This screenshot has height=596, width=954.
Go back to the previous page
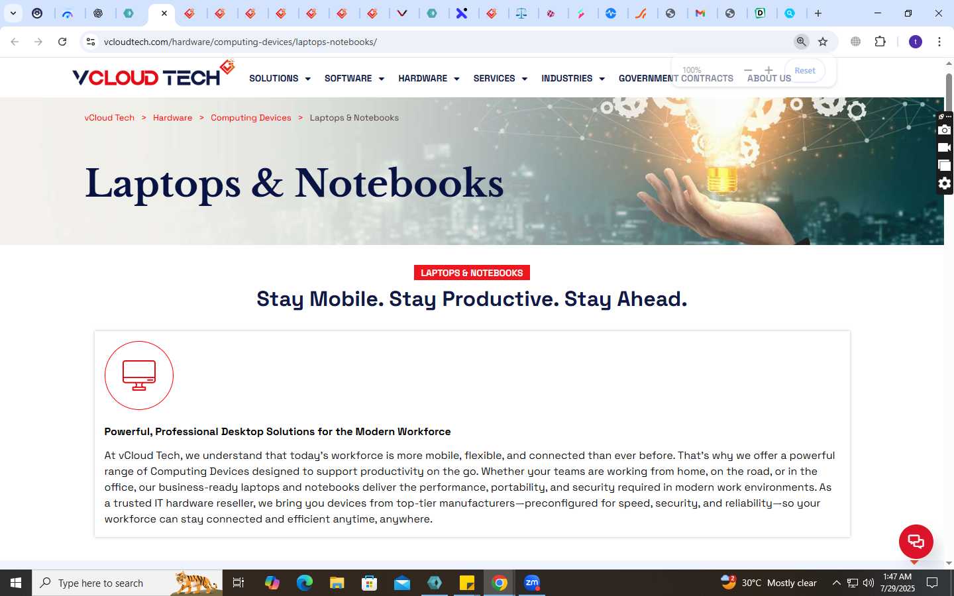coord(15,42)
